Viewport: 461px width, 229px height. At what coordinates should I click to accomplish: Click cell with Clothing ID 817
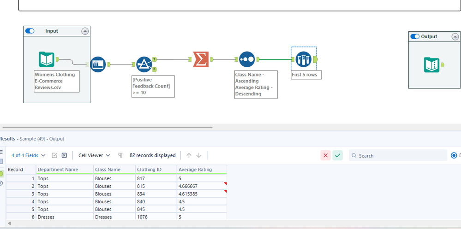click(156, 178)
